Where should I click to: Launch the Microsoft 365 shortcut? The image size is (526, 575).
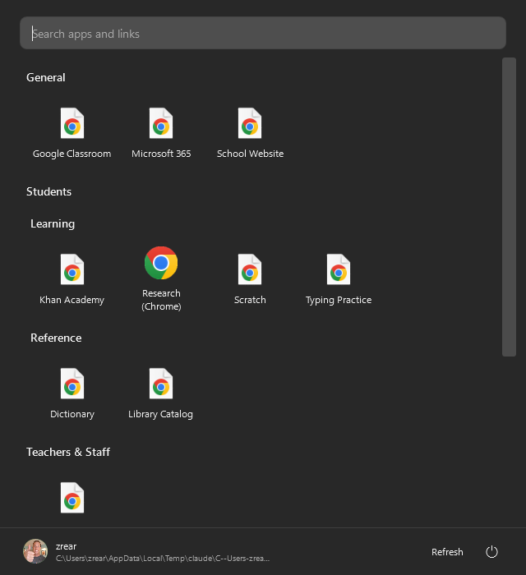[x=161, y=133]
